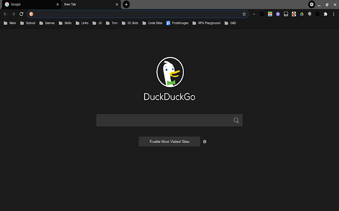Open the D&D bookmarks folder
Screen dimensions: 339x211
point(230,23)
